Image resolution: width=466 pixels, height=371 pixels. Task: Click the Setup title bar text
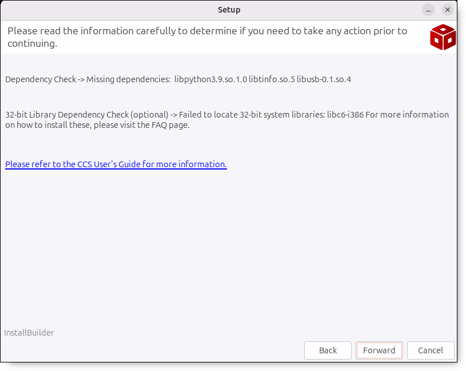[x=229, y=10]
